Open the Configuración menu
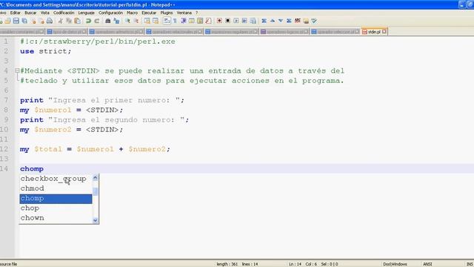Screen dimensions: 474x267 point(110,13)
